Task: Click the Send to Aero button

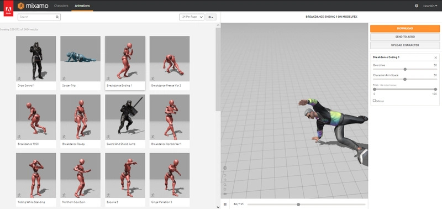Action: [405, 37]
